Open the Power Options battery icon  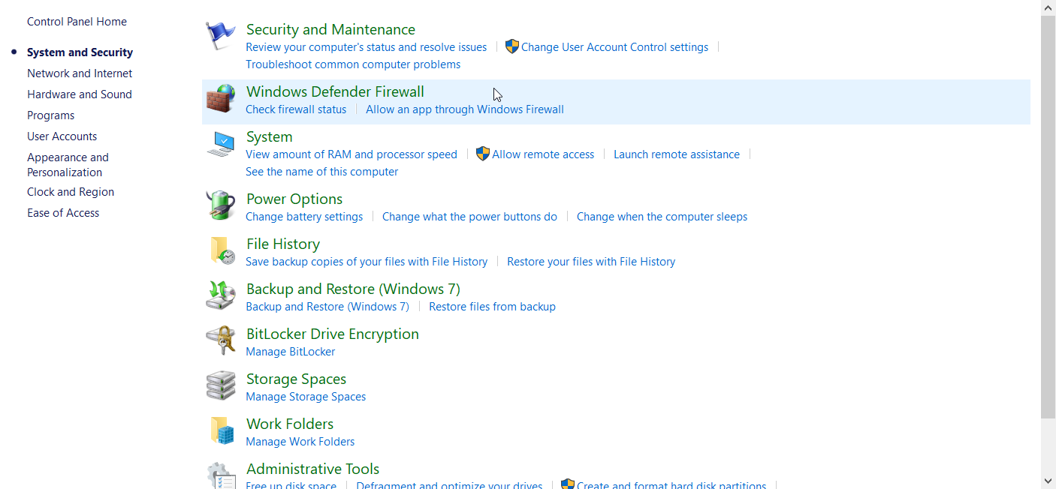(x=221, y=205)
